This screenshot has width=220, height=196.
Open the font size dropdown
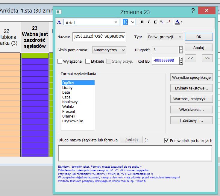pos(133,22)
